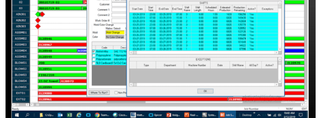Show hidden system tray icons
The width and height of the screenshot is (321, 118).
coord(259,115)
